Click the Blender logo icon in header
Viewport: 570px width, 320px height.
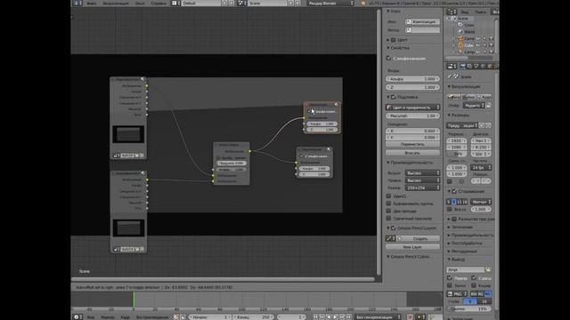coord(363,3)
